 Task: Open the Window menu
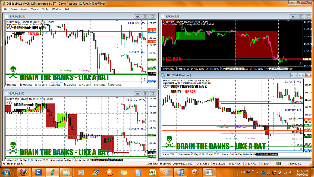pyautogui.click(x=56, y=10)
